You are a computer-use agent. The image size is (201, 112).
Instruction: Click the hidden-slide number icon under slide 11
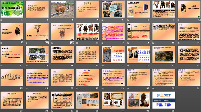pyautogui.click(x=72, y=43)
